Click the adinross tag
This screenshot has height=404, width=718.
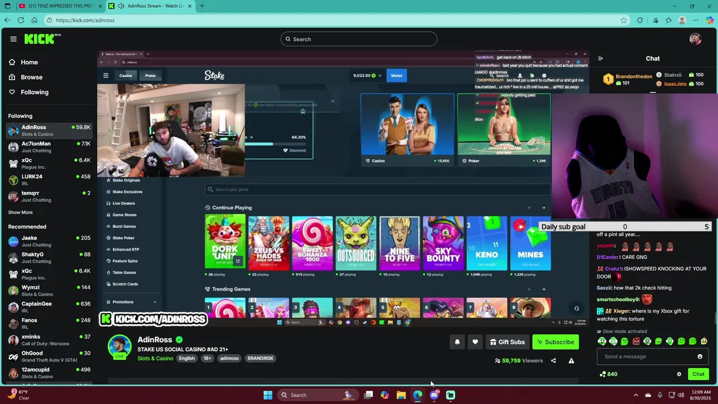tap(229, 359)
